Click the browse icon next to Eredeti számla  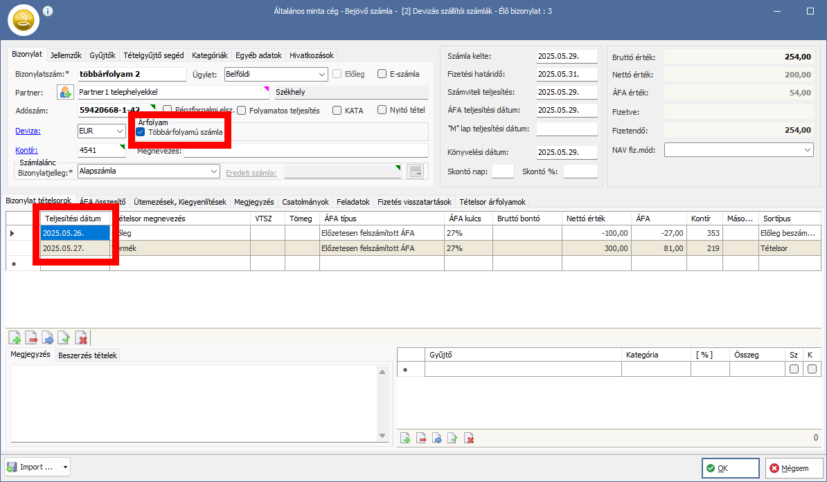(x=415, y=172)
